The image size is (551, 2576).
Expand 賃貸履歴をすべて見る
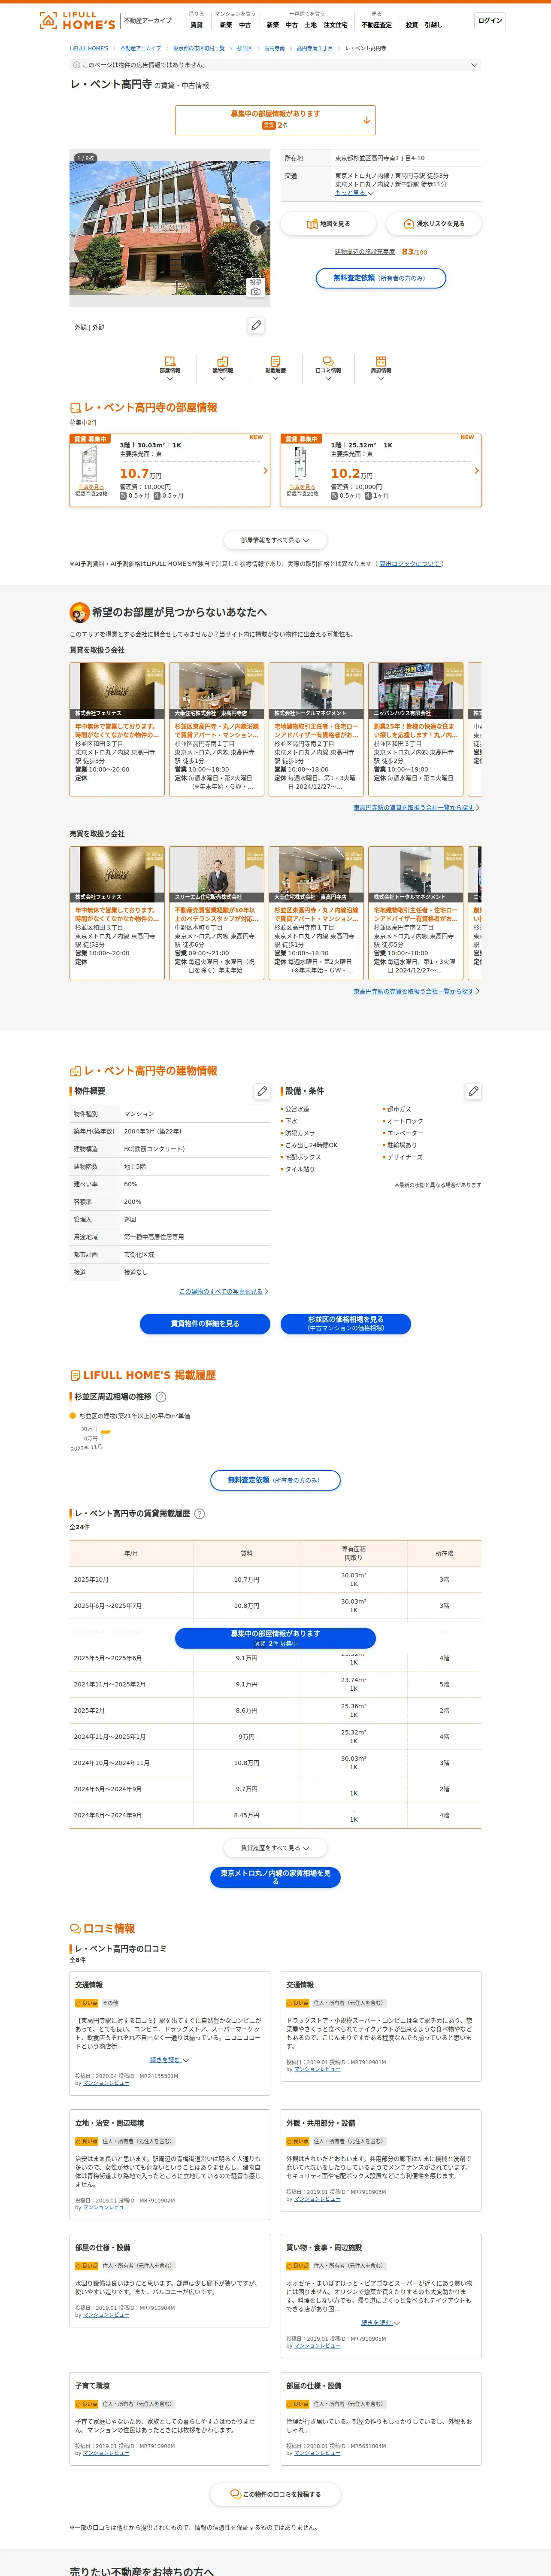point(275,1848)
